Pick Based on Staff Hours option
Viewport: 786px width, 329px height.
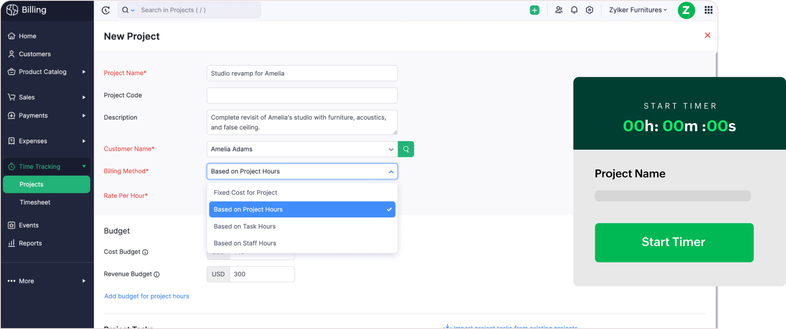[x=245, y=243]
